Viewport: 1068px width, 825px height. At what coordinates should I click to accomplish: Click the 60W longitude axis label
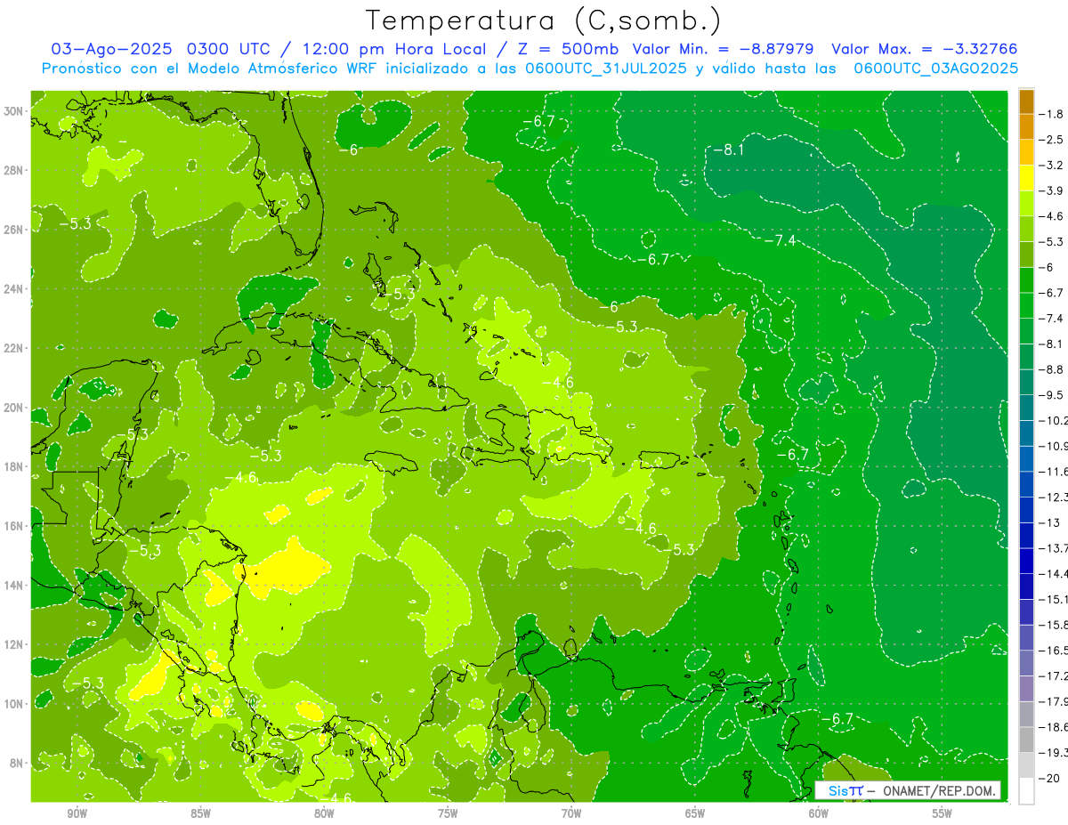point(818,813)
